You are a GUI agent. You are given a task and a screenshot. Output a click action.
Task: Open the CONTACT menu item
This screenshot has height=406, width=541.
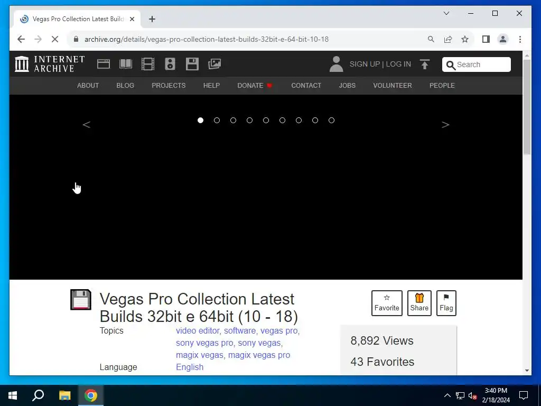click(x=306, y=85)
